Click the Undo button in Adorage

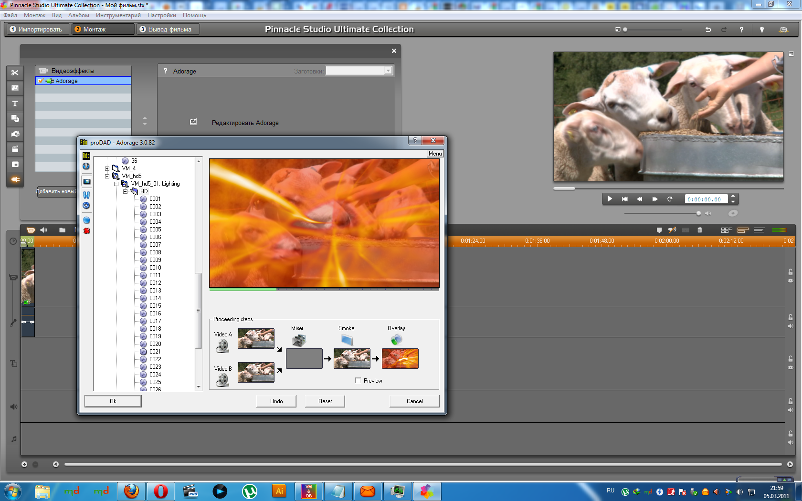276,401
